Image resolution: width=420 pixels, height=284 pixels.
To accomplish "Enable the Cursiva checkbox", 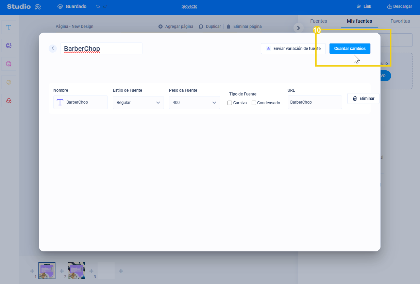I will 230,103.
